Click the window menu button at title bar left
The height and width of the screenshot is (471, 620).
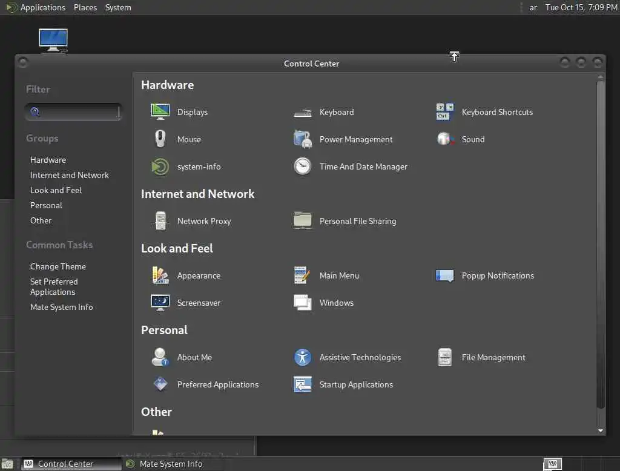pyautogui.click(x=23, y=62)
